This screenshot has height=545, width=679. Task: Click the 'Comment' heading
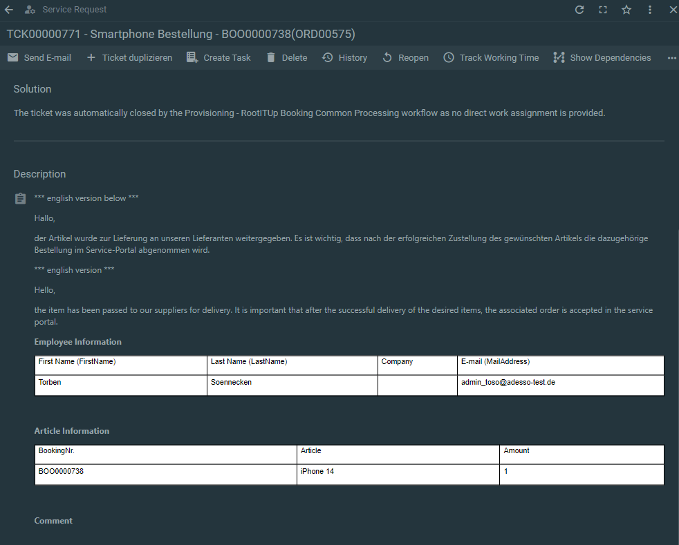pyautogui.click(x=53, y=521)
